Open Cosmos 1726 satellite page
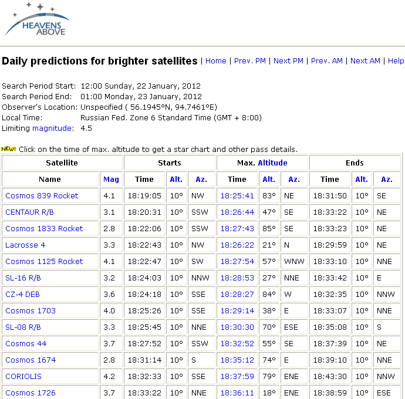Screen dimensions: 405x399 point(31,393)
